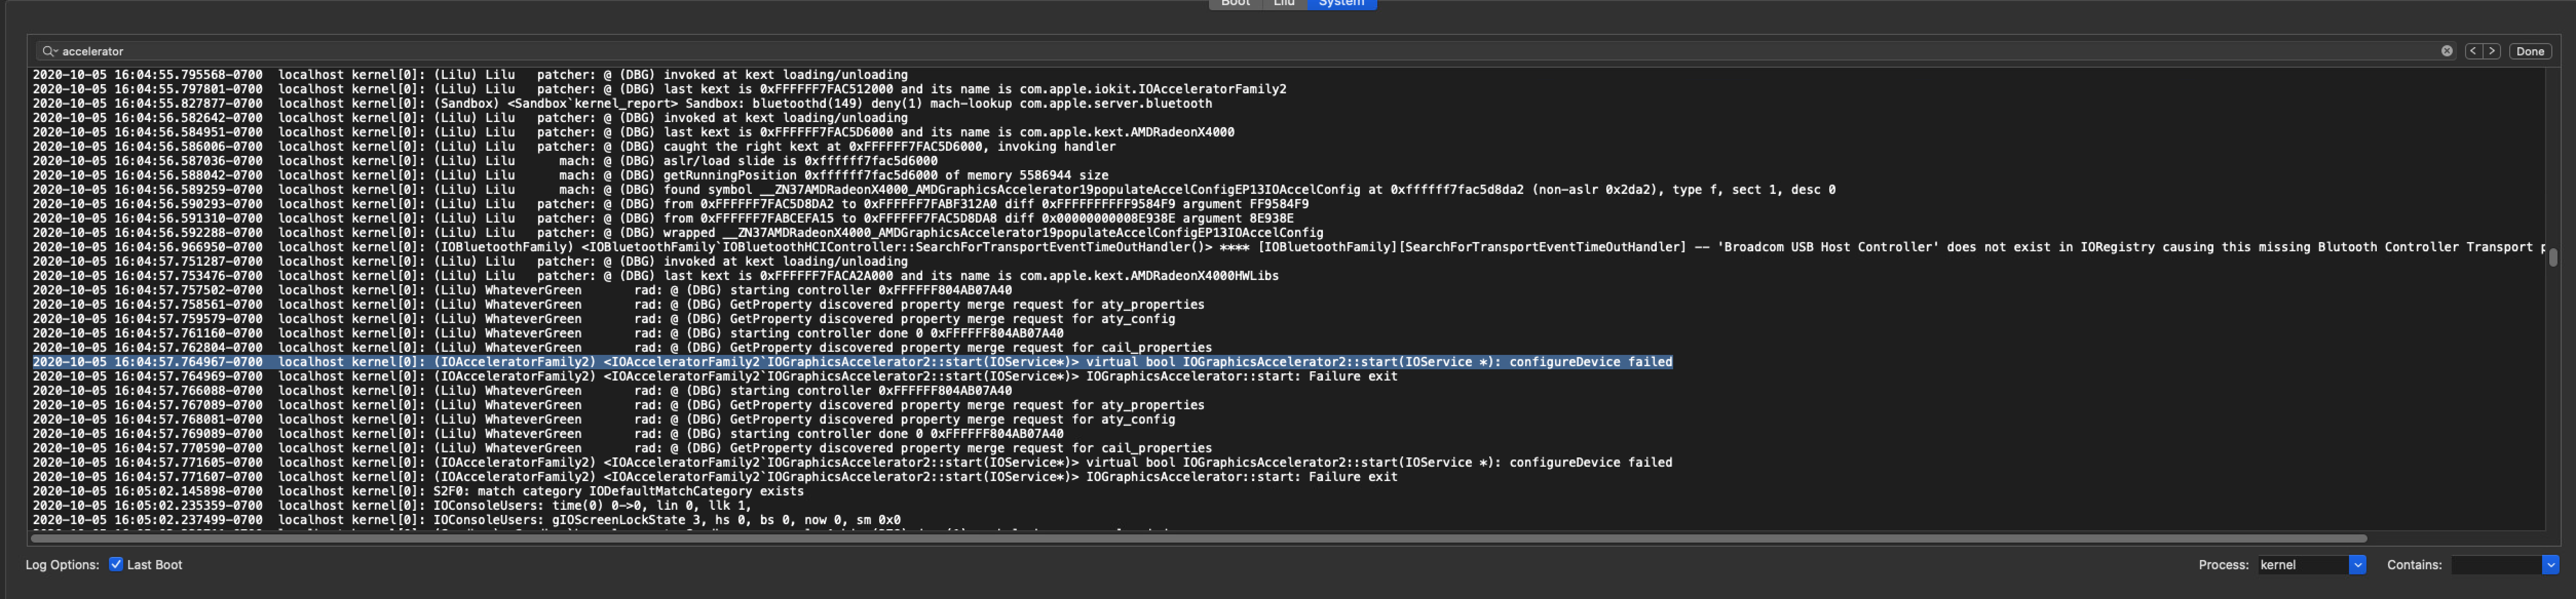Toggle the Last Boot checkbox

(x=116, y=564)
